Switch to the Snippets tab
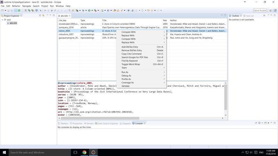This screenshot has height=156, width=278. tap(125, 123)
